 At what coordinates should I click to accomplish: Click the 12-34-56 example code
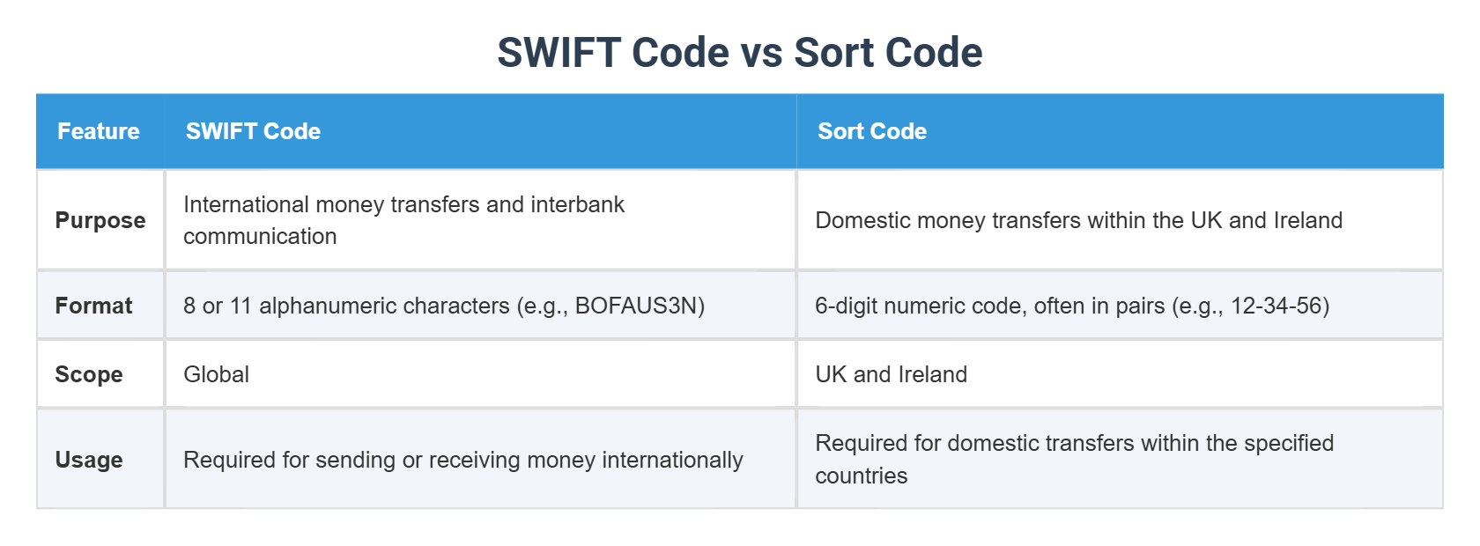pyautogui.click(x=1276, y=306)
